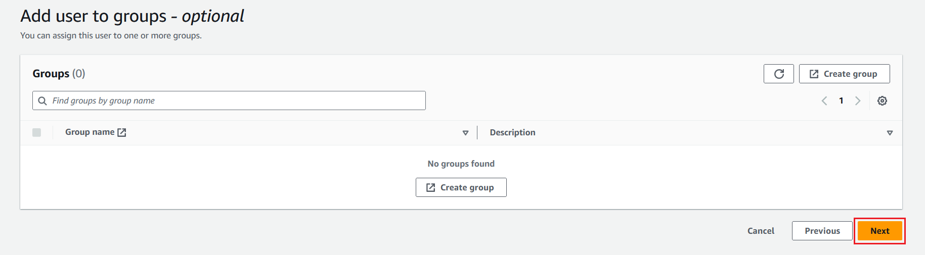Open table preferences gear icon
This screenshot has height=255, width=925.
click(x=882, y=101)
